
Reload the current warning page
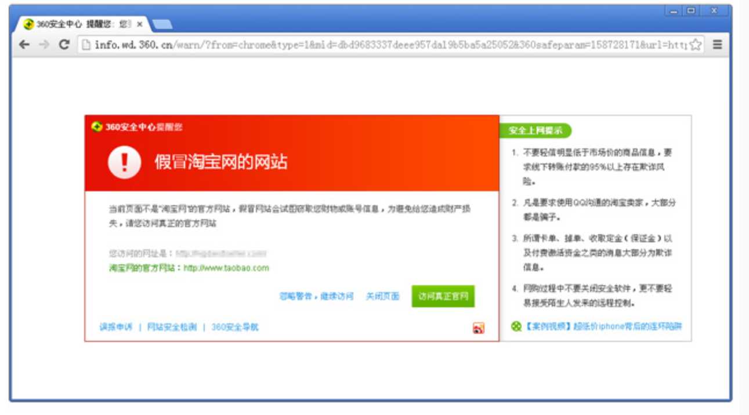click(x=64, y=45)
